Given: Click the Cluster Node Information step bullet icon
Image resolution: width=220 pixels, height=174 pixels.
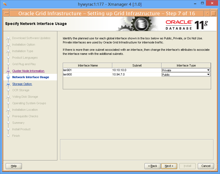Looking at the screenshot, I should coord(8,71).
